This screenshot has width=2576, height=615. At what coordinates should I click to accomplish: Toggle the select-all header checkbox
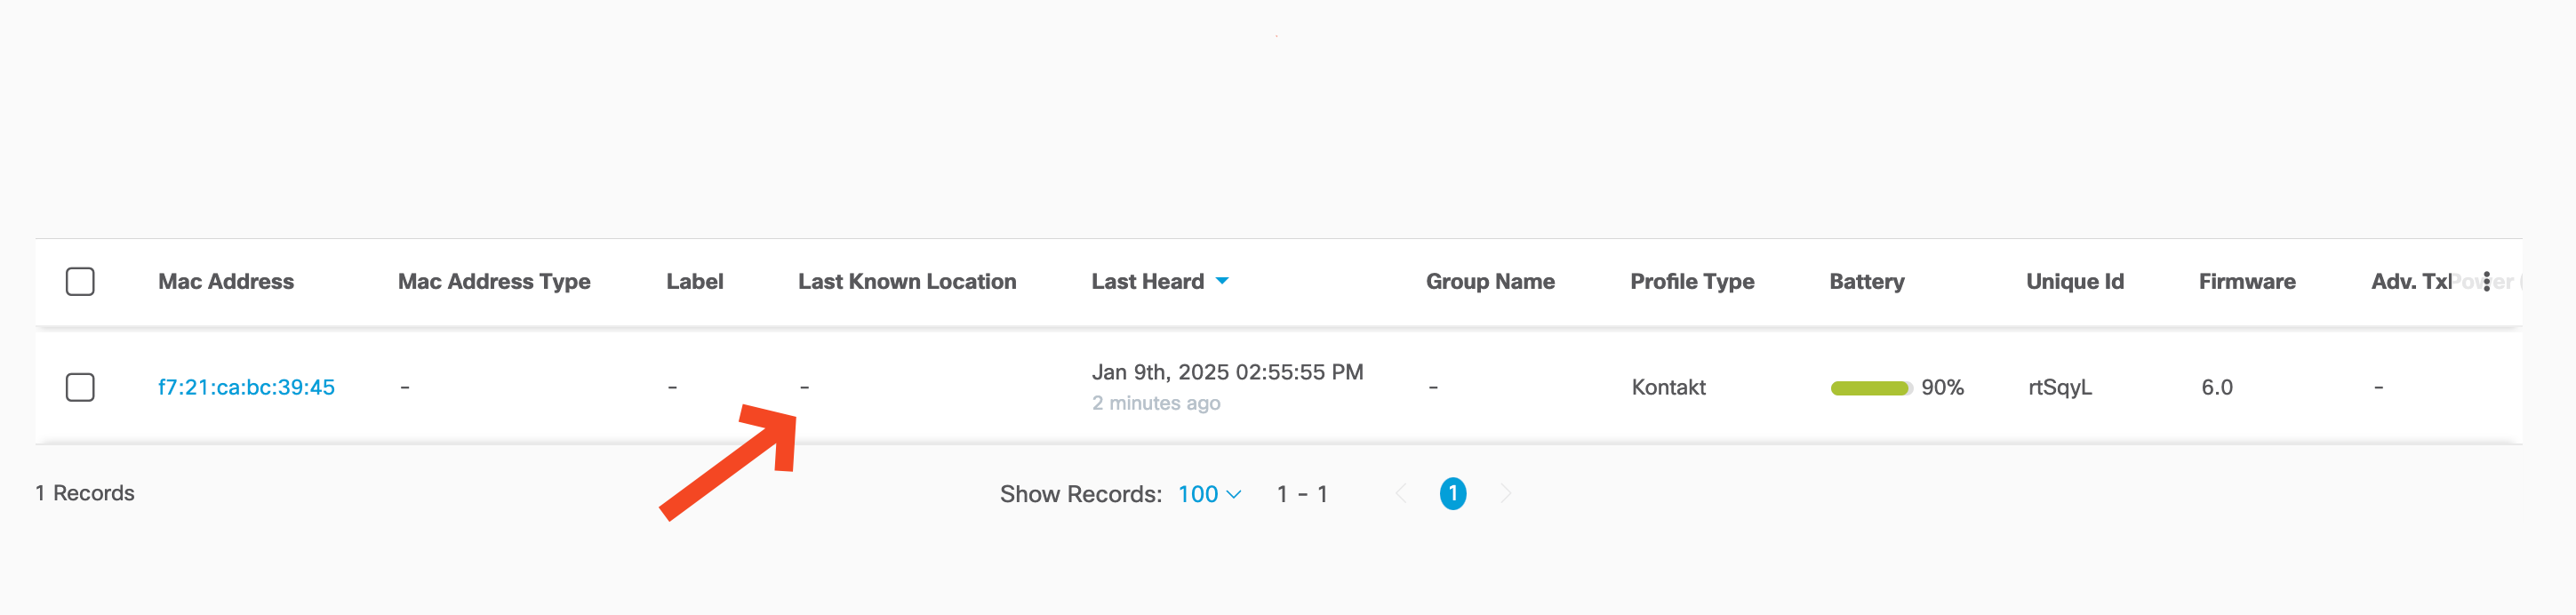pyautogui.click(x=80, y=282)
